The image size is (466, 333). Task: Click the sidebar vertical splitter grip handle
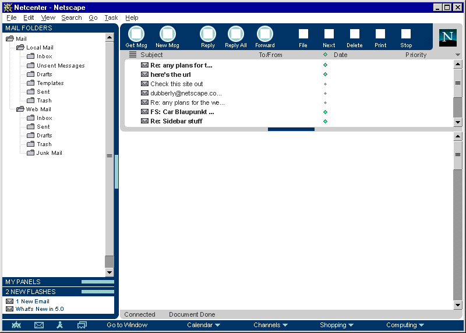(x=116, y=172)
